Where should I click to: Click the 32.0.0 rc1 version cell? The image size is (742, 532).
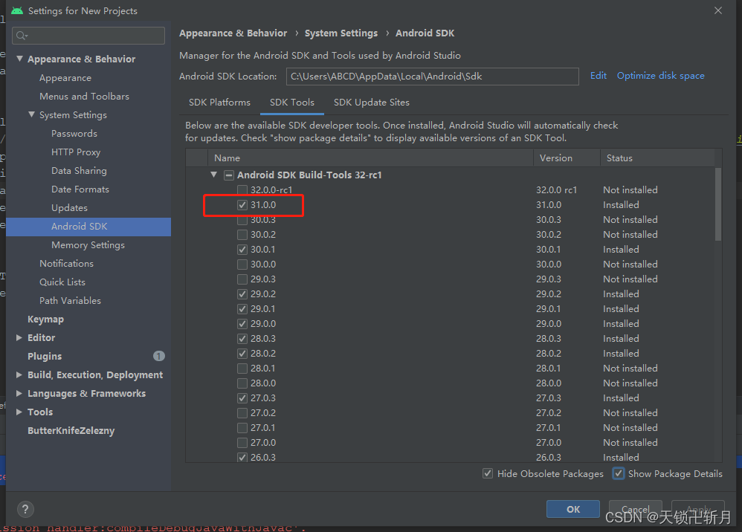556,189
